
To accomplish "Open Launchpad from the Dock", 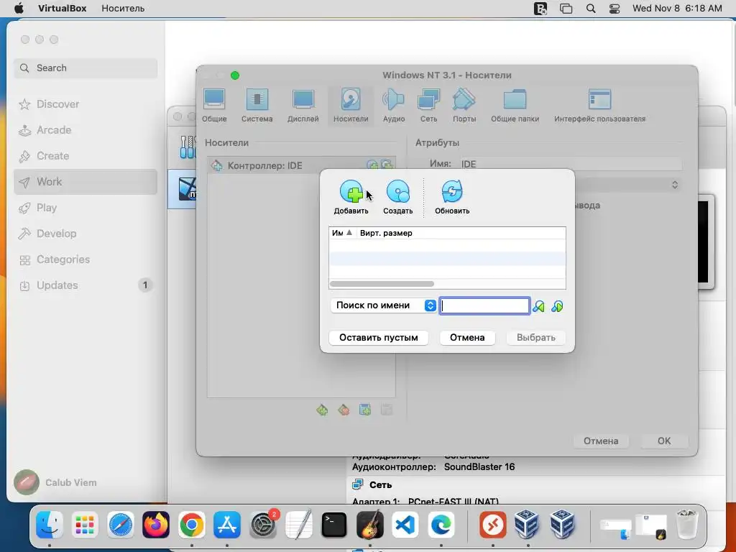I will click(x=85, y=524).
